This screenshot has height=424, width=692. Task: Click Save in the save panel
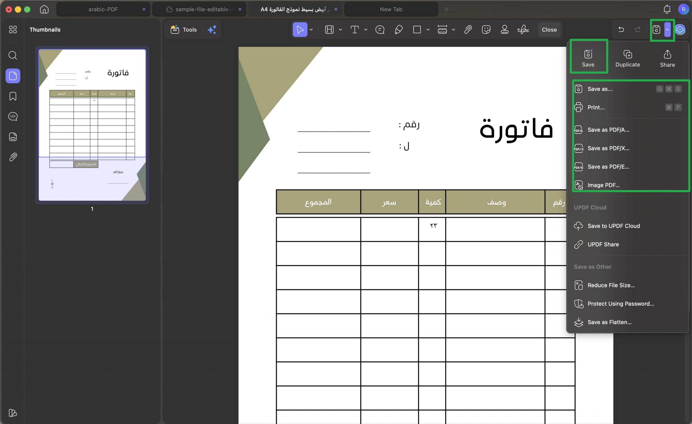tap(588, 58)
